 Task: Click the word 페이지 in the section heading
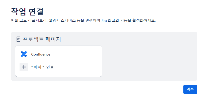53,39
